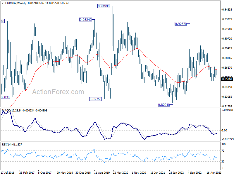The width and height of the screenshot is (234, 176).
Task: Select the 0.92670 price label
Action: (181, 24)
